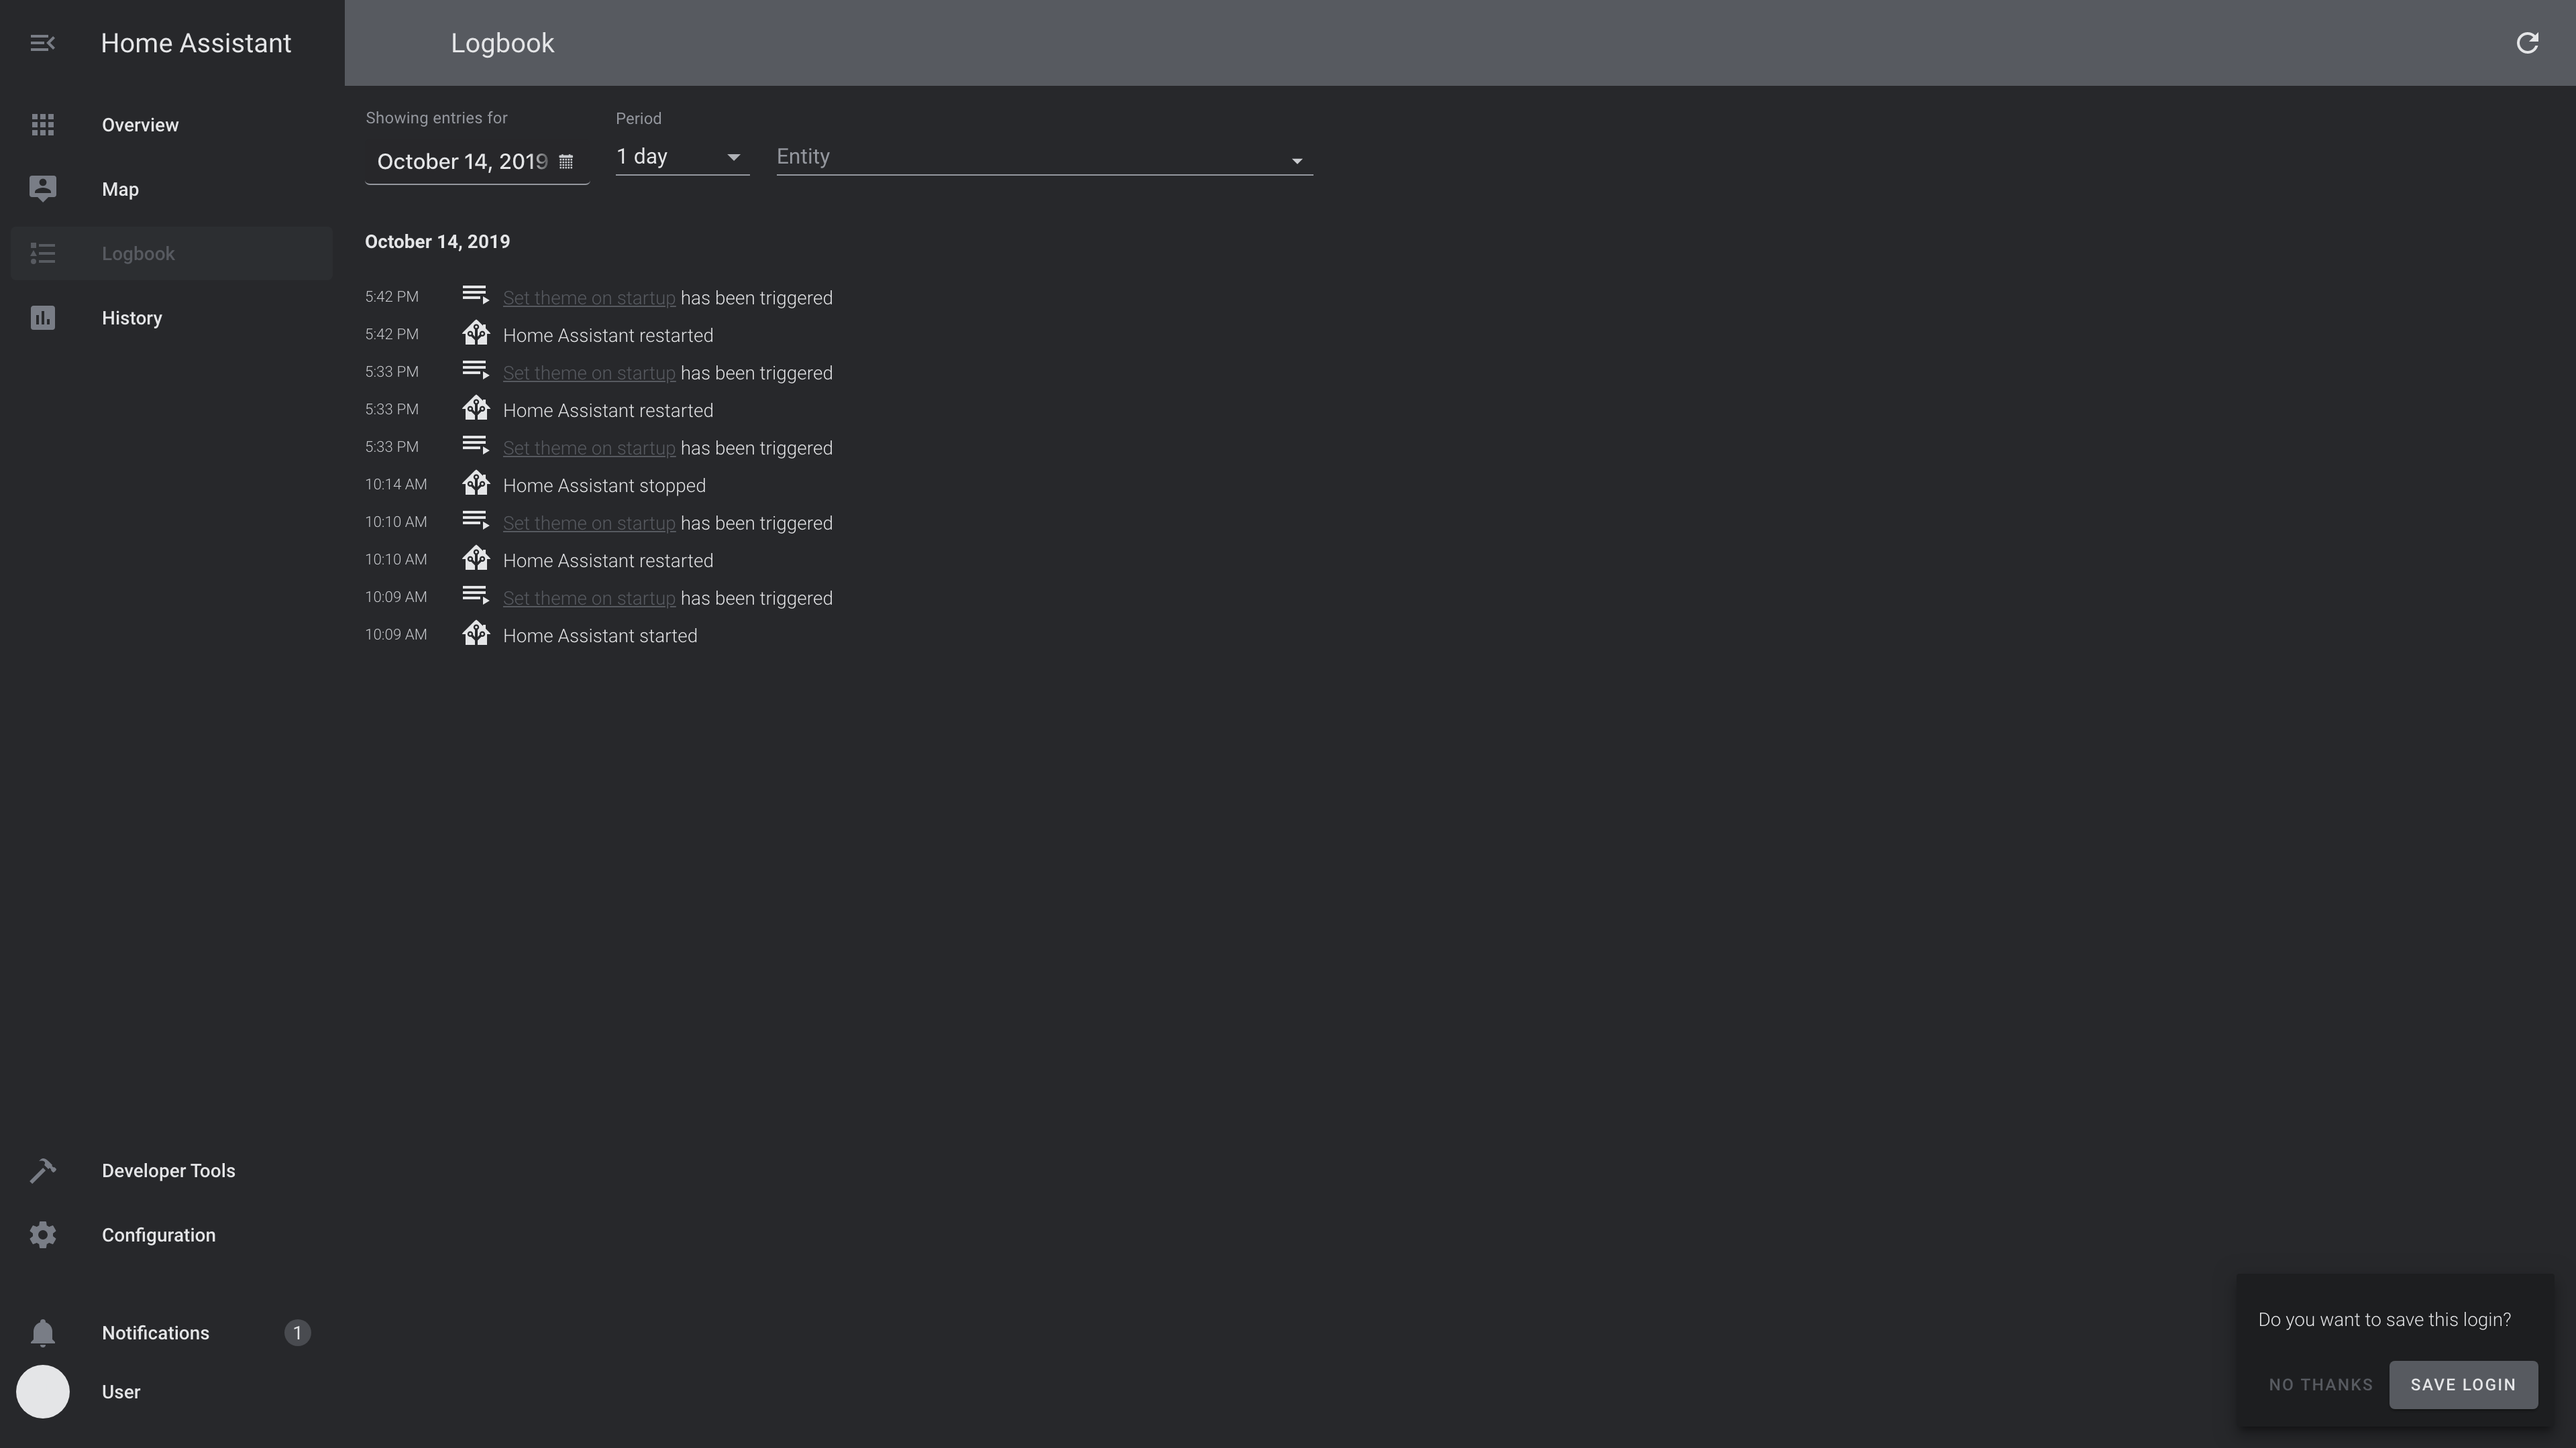Click the Map person icon in the sidebar

coord(42,189)
